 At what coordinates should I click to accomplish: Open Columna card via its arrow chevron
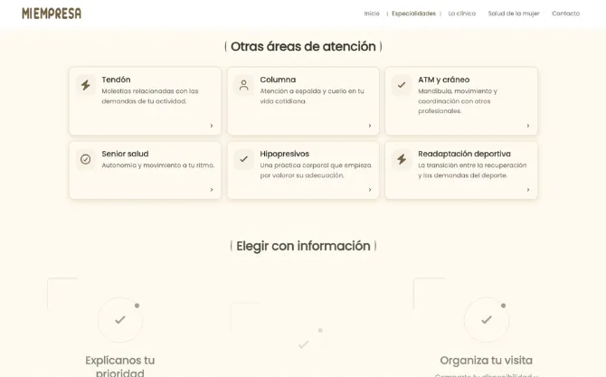click(370, 126)
